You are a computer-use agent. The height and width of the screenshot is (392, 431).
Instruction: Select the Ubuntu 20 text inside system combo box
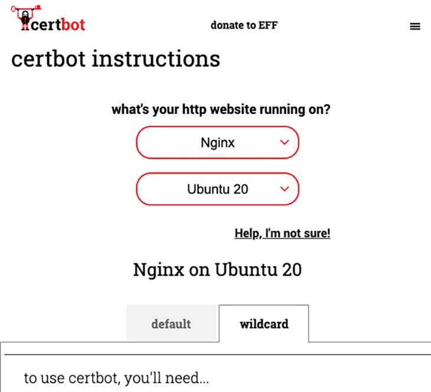pos(218,189)
